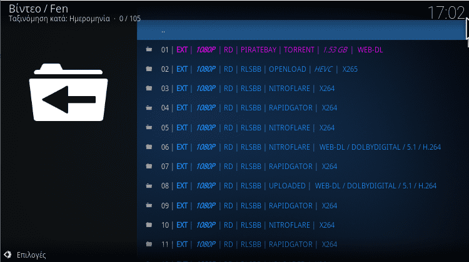Select source 10 NITROFLARE X264

click(x=302, y=225)
